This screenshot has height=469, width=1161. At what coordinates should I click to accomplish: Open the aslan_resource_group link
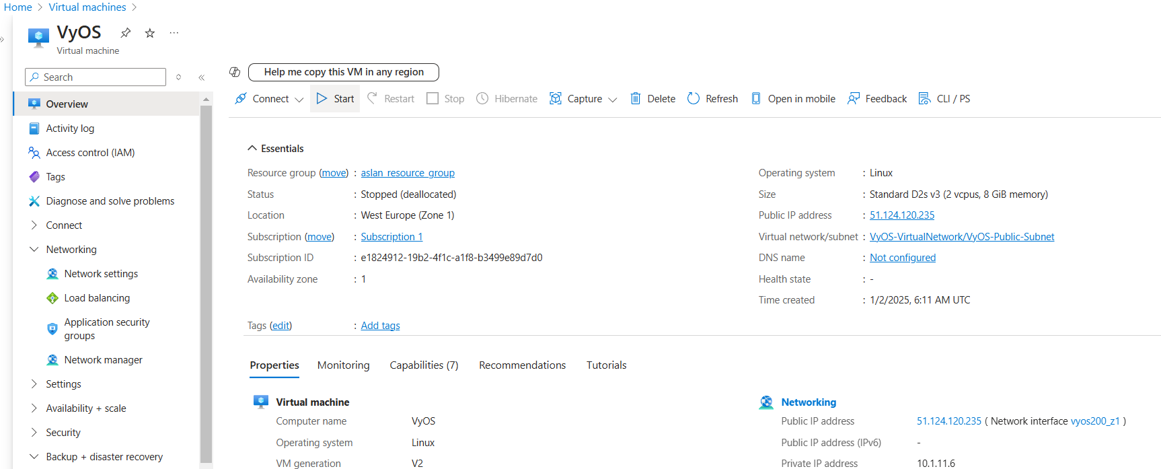point(408,173)
